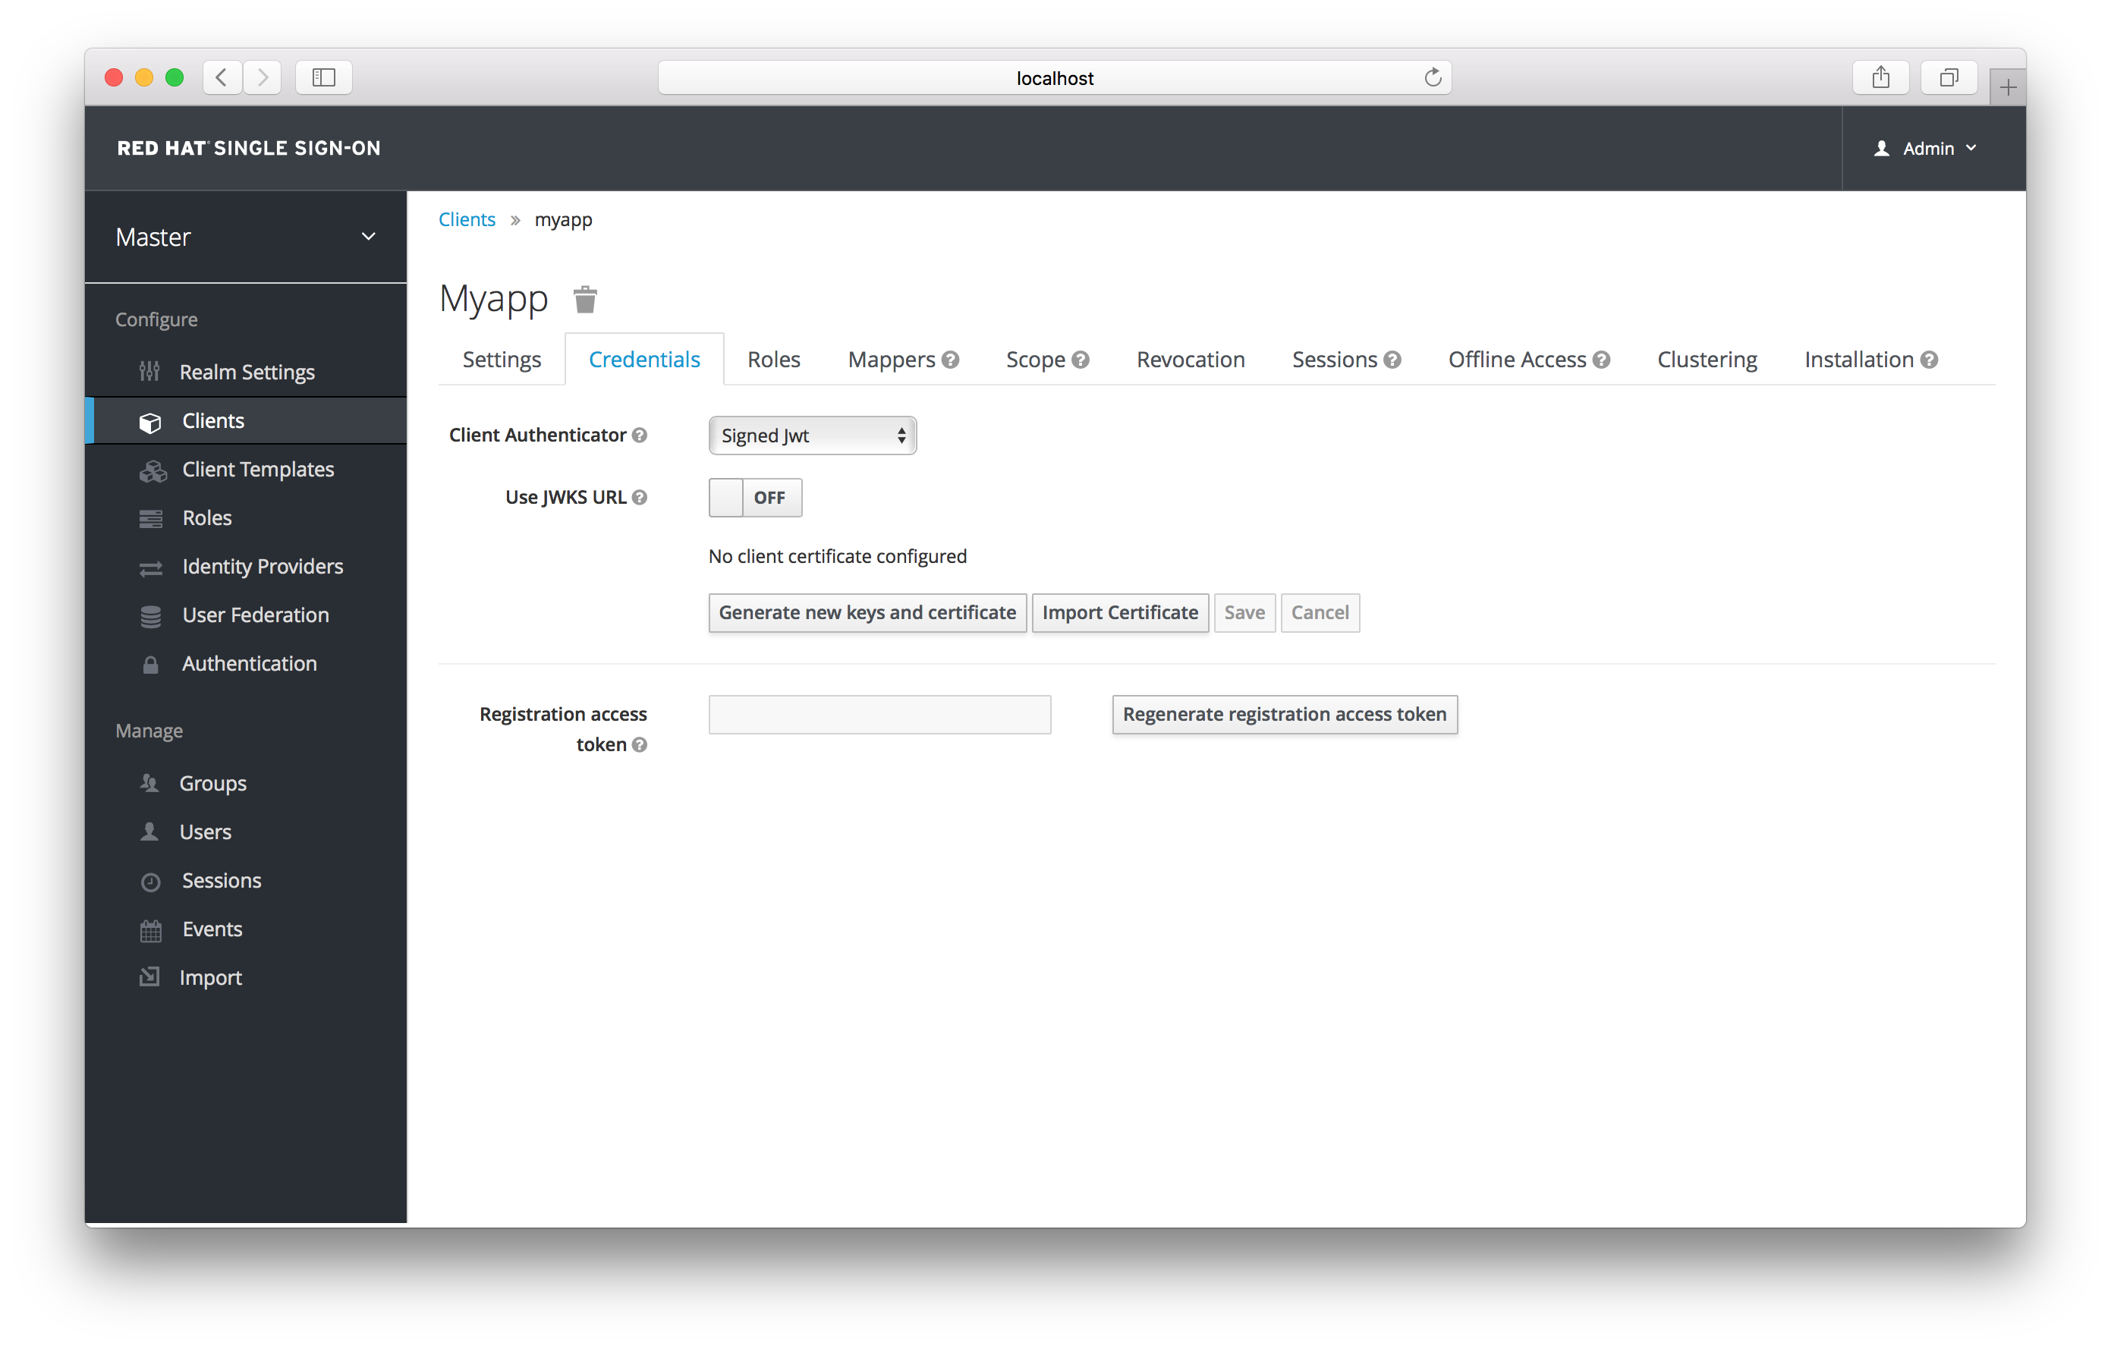Click the User Federation icon in sidebar
The width and height of the screenshot is (2111, 1349).
coord(149,615)
